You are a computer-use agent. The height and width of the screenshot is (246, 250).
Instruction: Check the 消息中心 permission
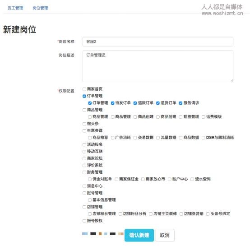point(84,186)
